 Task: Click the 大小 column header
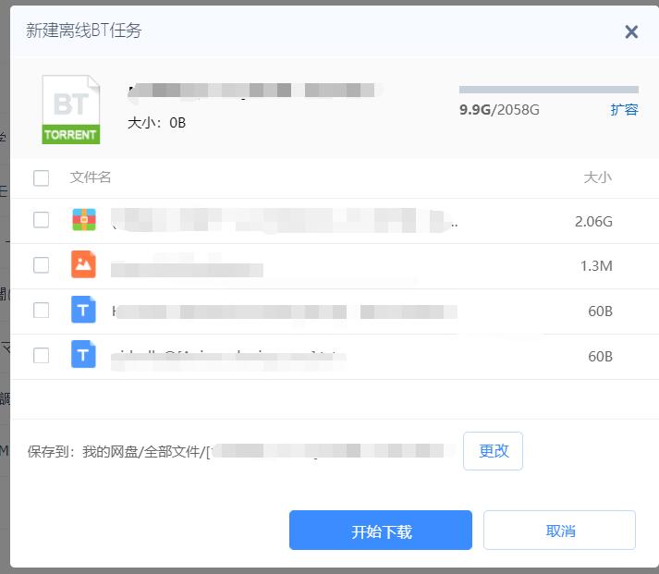tap(598, 177)
